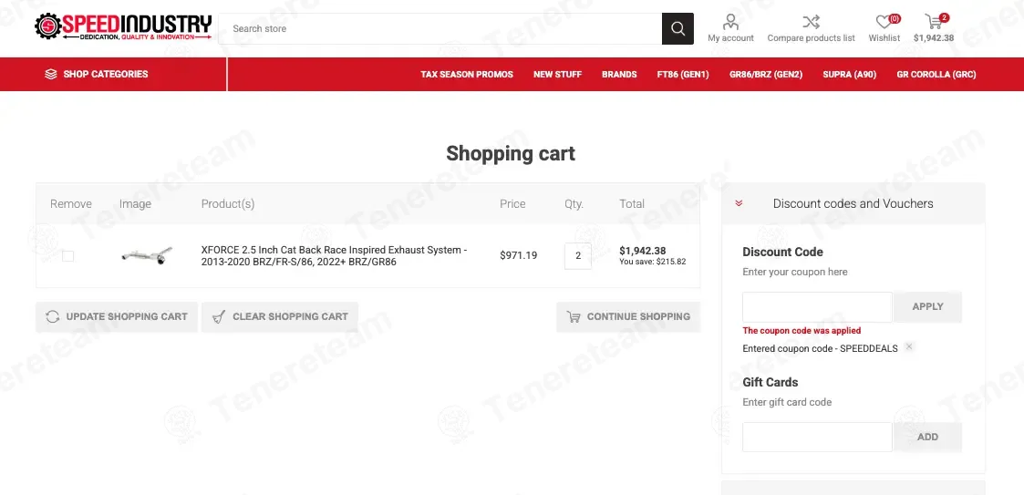Open My account
This screenshot has height=495, width=1024.
tap(730, 29)
